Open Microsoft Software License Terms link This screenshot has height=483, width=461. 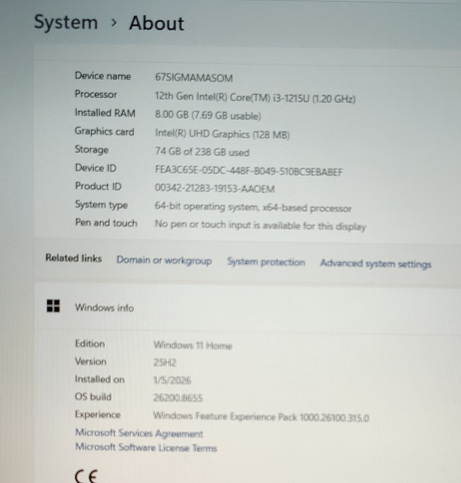(x=146, y=447)
